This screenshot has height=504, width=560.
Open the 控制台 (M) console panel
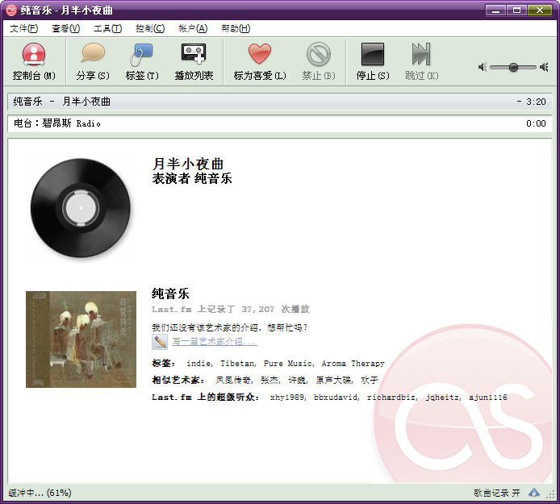tap(34, 61)
